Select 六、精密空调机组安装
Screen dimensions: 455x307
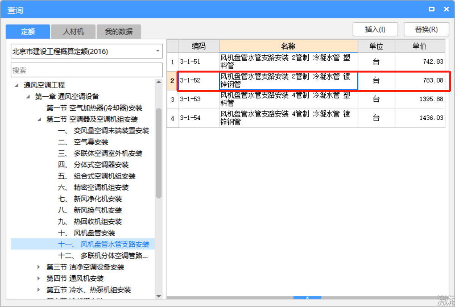[x=93, y=188]
